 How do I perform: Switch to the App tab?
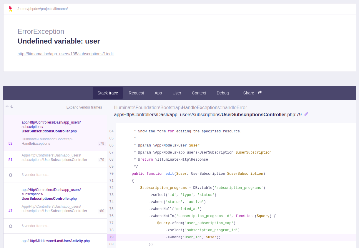[x=158, y=93]
